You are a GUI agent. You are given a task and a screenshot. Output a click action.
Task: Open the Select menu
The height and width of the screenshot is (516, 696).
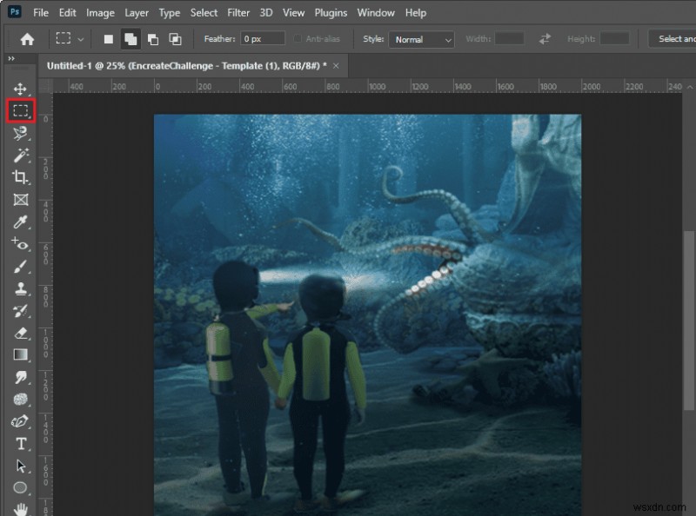[204, 13]
